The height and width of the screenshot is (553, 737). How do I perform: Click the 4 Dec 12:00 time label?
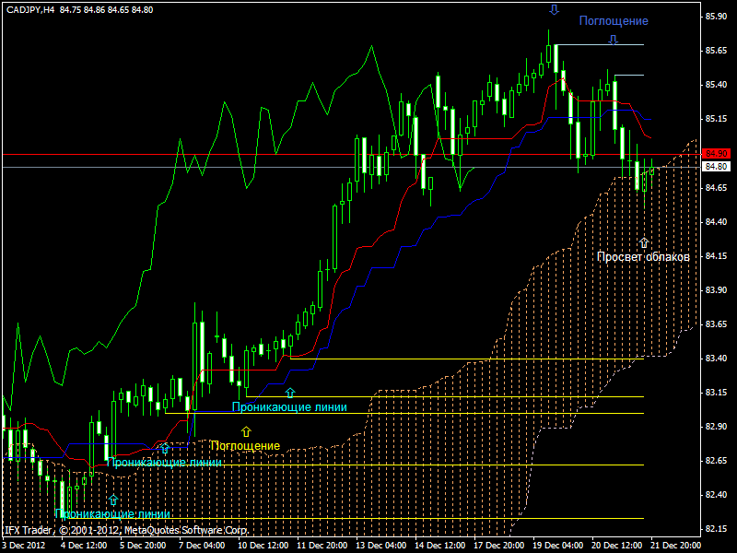[x=84, y=545]
